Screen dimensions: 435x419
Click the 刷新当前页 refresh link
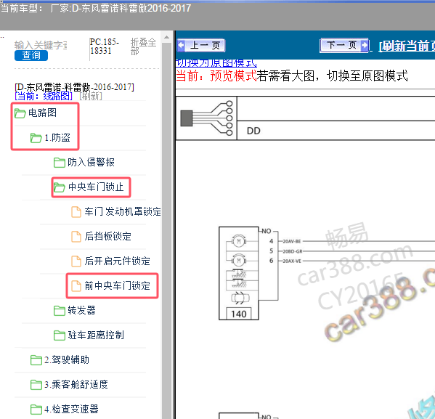tap(407, 46)
